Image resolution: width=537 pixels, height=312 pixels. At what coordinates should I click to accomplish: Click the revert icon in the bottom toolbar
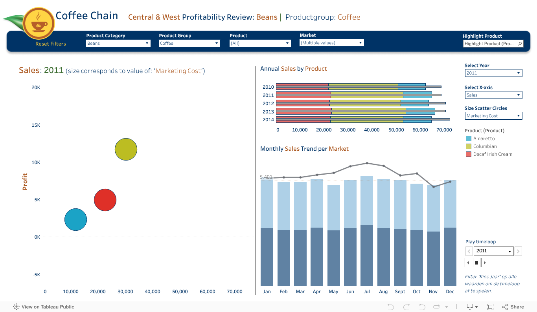421,307
